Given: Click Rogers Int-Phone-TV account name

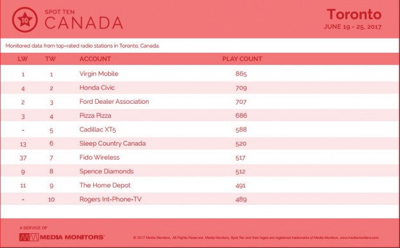Looking at the screenshot, I should [x=110, y=199].
